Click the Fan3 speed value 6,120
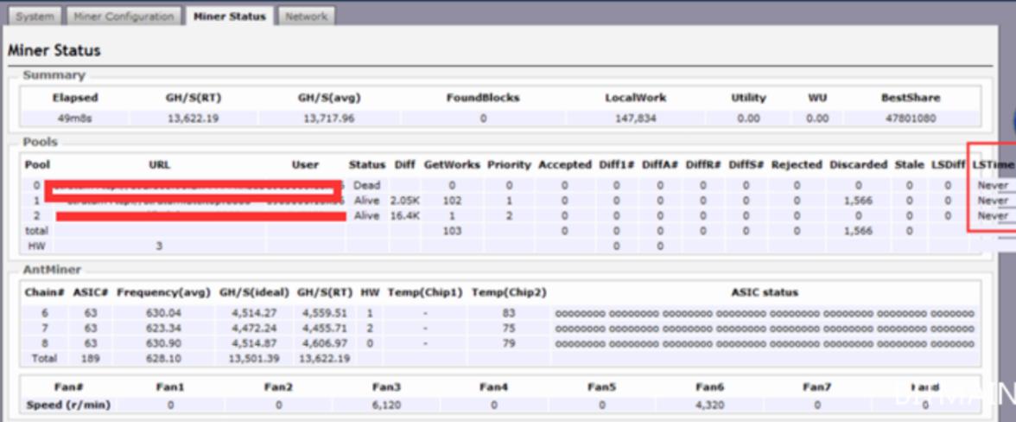 point(387,406)
